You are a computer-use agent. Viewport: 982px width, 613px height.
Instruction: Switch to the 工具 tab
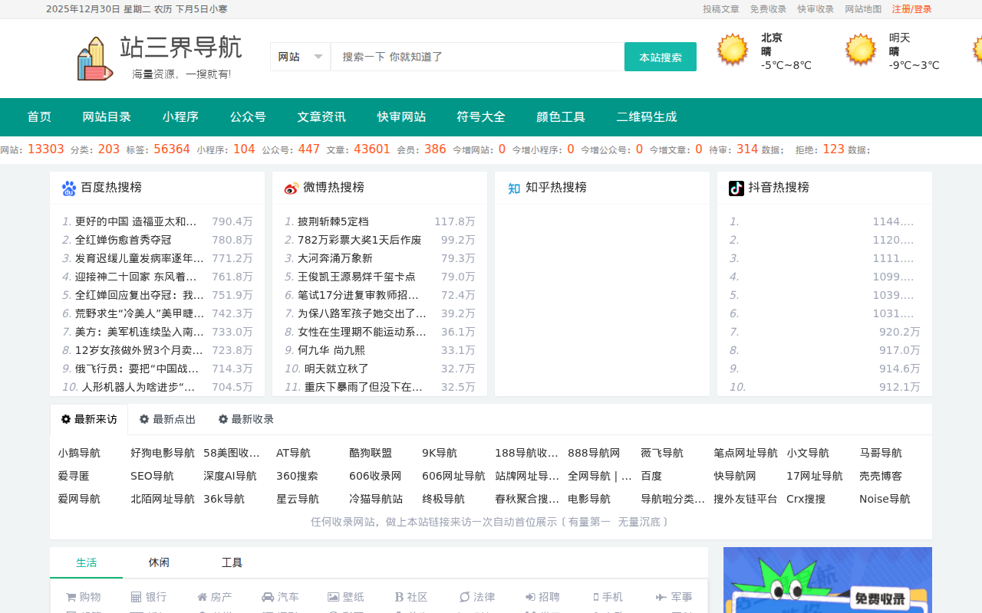pos(232,562)
